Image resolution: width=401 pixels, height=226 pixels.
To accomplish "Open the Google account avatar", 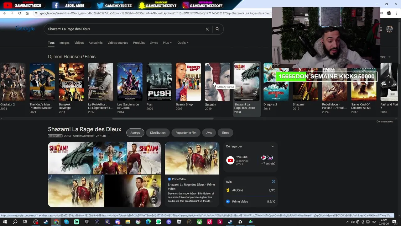I will tap(389, 29).
